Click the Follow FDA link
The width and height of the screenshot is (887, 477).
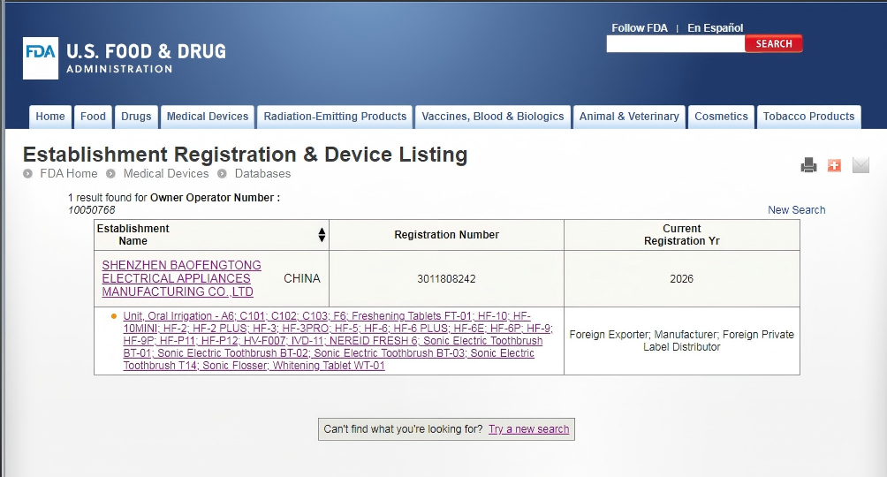pyautogui.click(x=640, y=27)
